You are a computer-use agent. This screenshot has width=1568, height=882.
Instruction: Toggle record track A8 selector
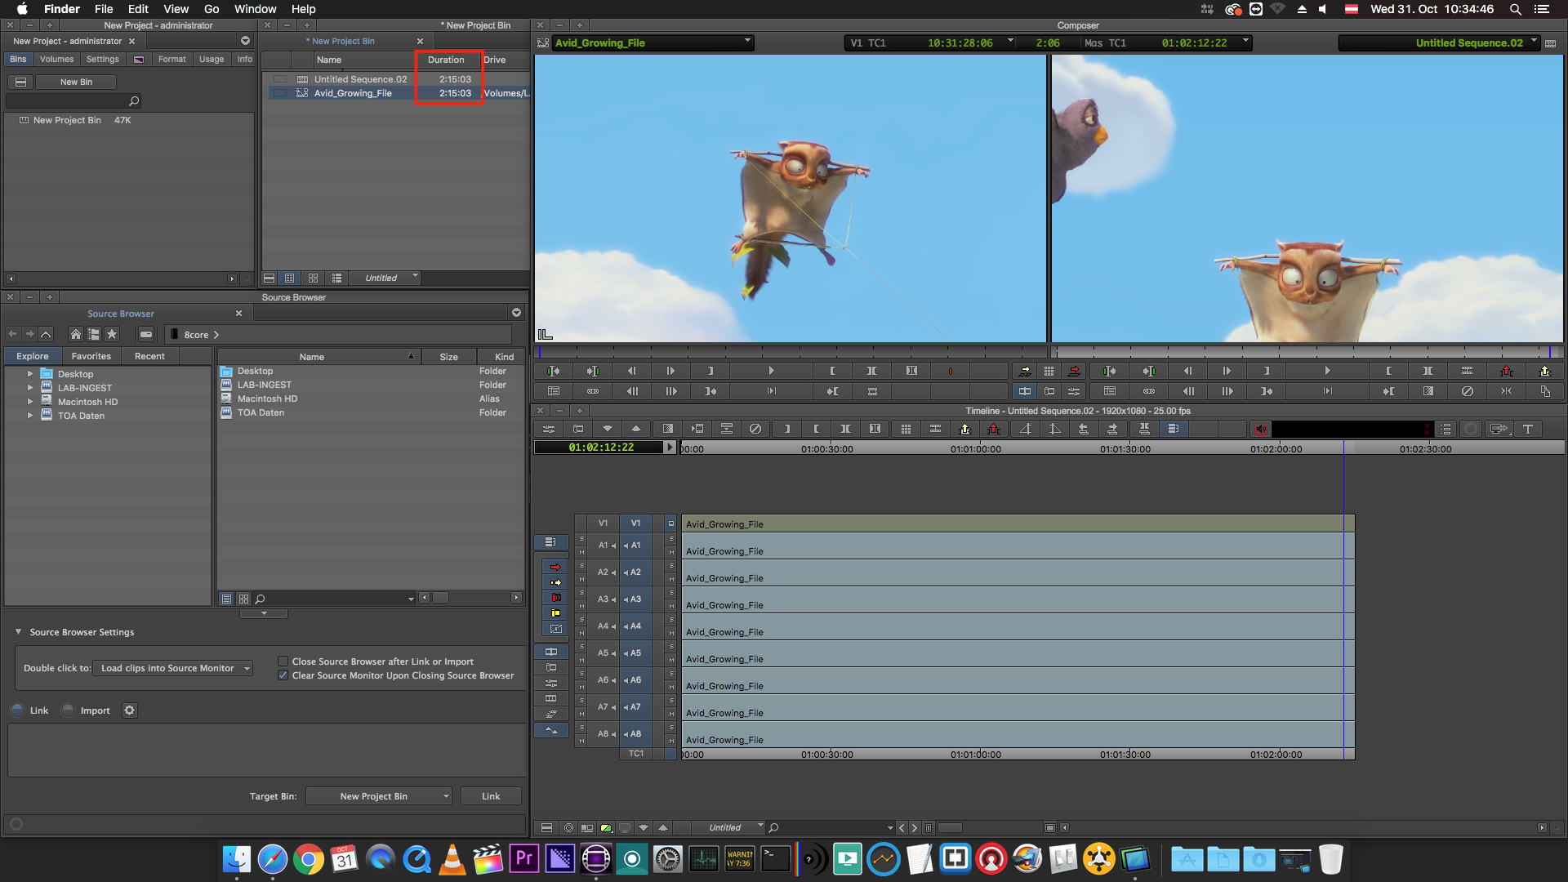(635, 734)
